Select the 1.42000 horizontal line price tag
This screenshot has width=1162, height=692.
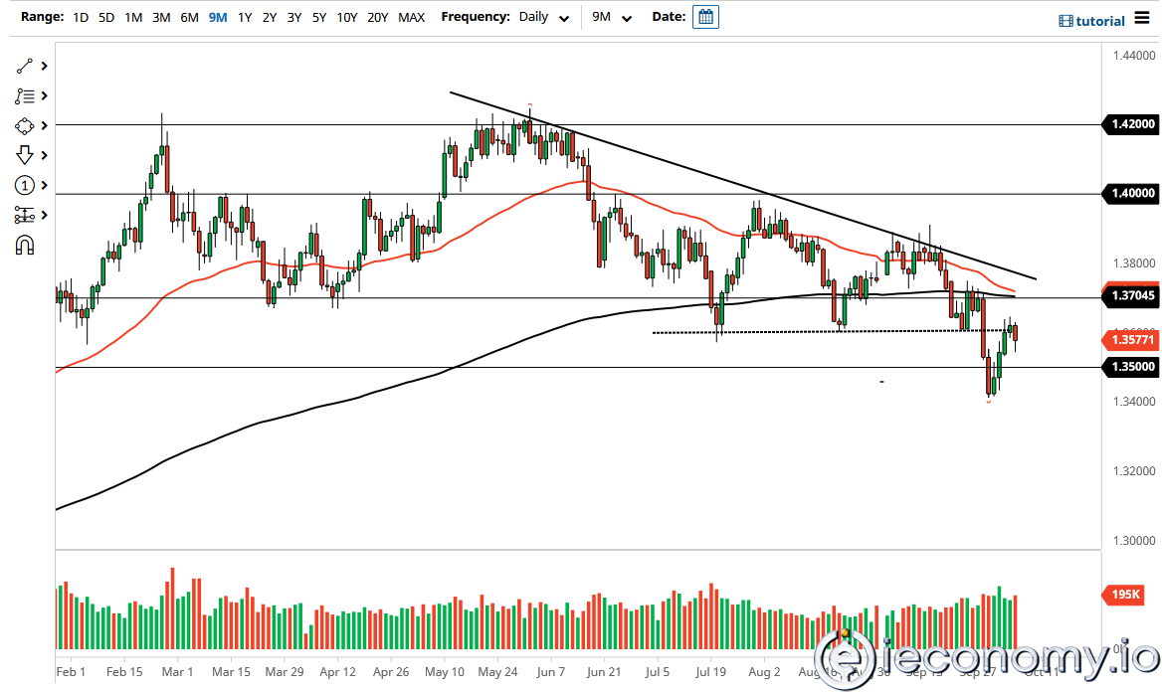click(x=1130, y=124)
